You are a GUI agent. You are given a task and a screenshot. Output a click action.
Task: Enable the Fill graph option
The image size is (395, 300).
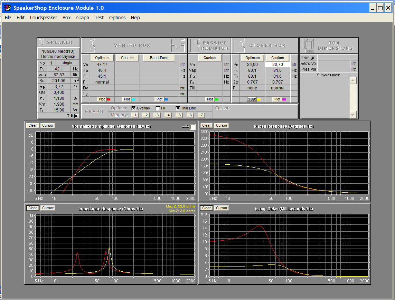point(158,108)
